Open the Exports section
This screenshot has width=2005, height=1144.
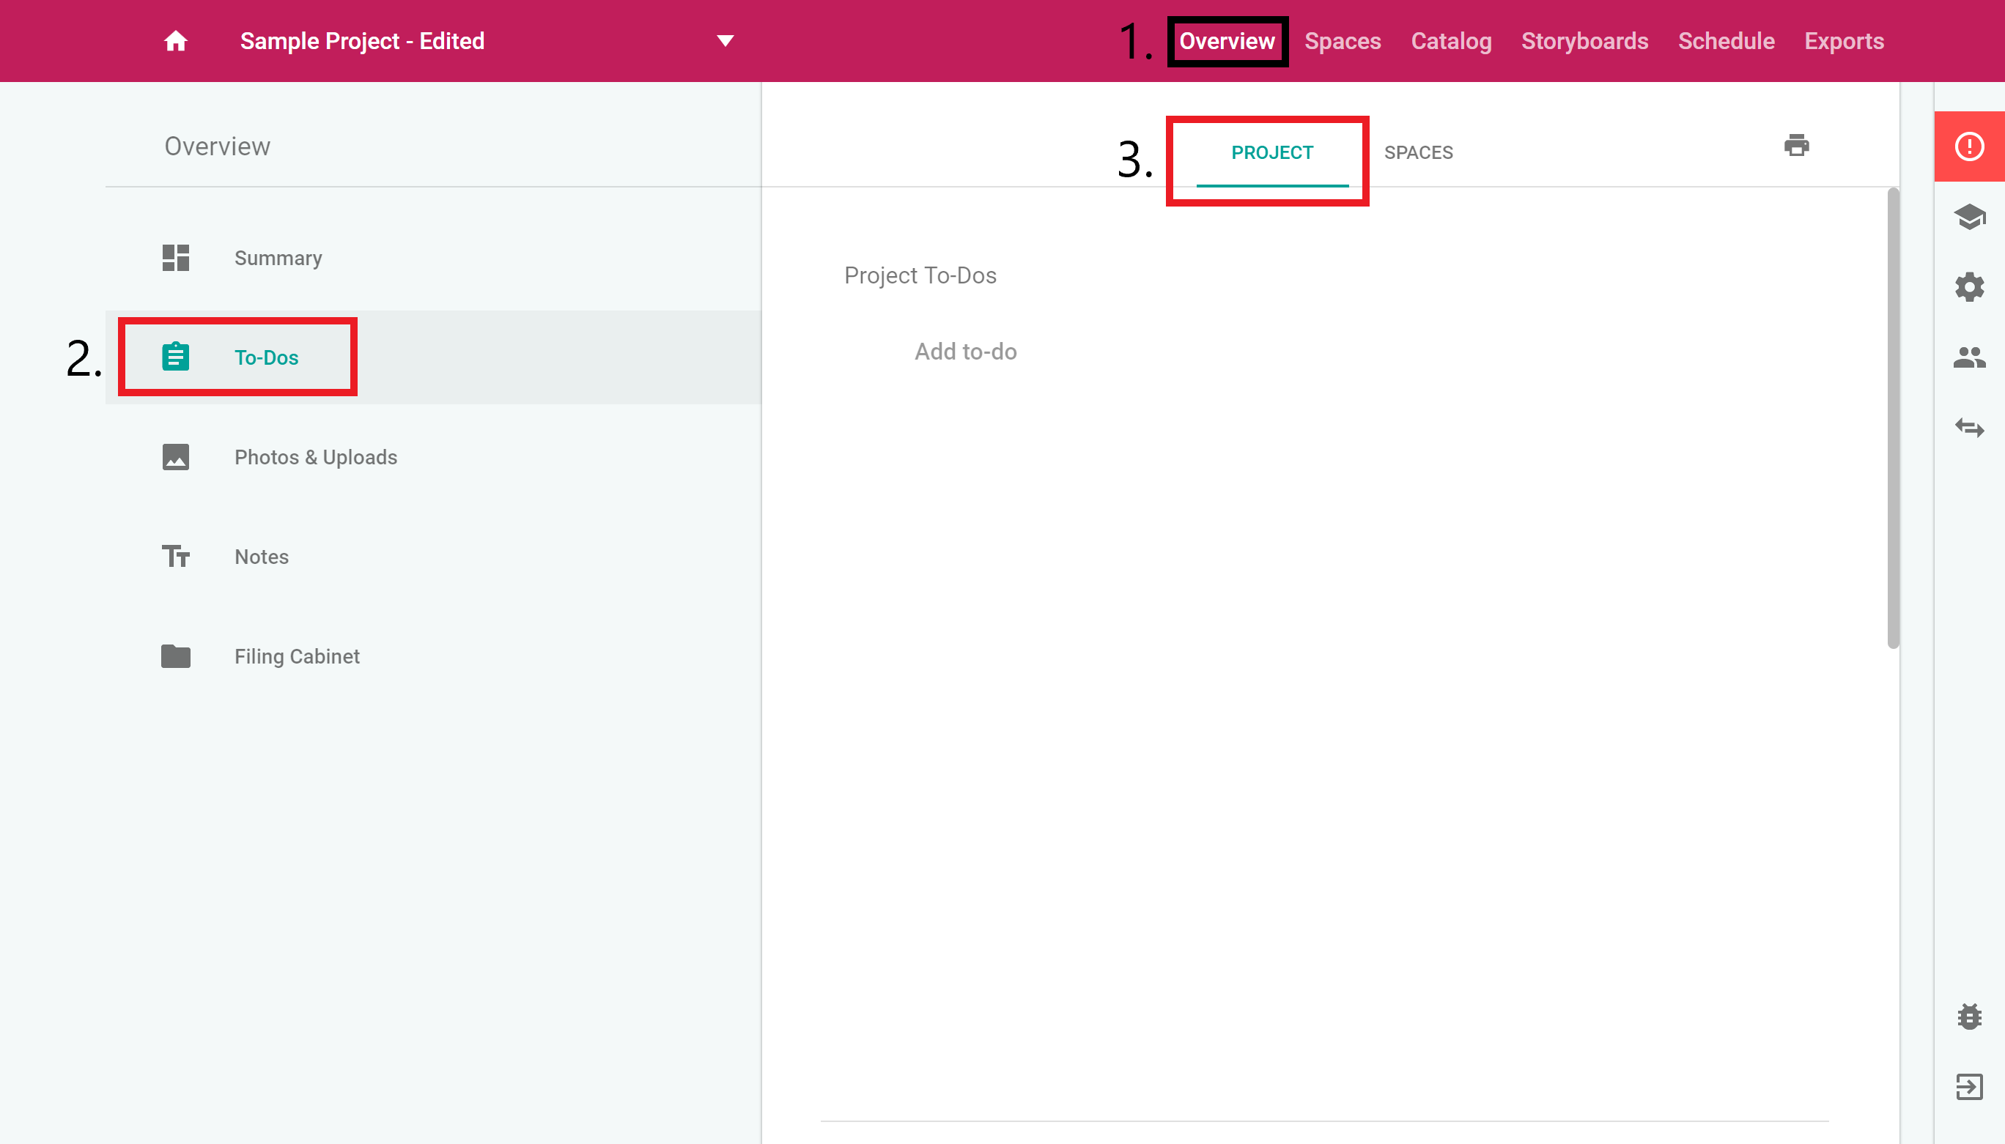coord(1843,41)
